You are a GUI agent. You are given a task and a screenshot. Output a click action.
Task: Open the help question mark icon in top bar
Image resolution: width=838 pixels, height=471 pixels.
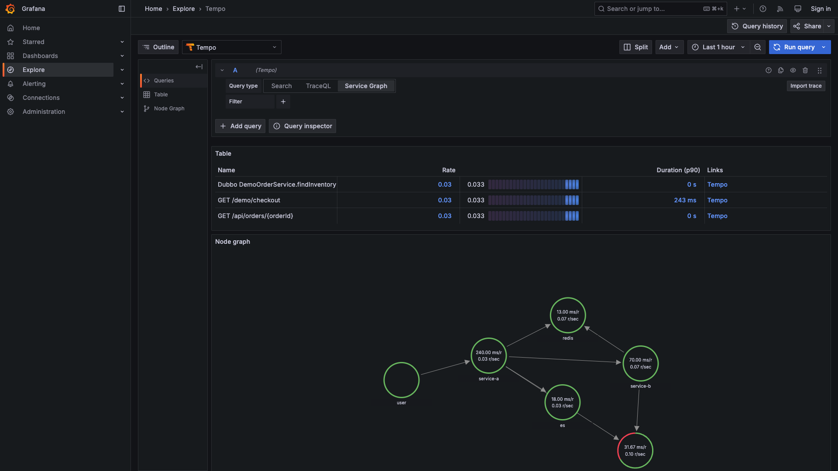[x=762, y=9]
